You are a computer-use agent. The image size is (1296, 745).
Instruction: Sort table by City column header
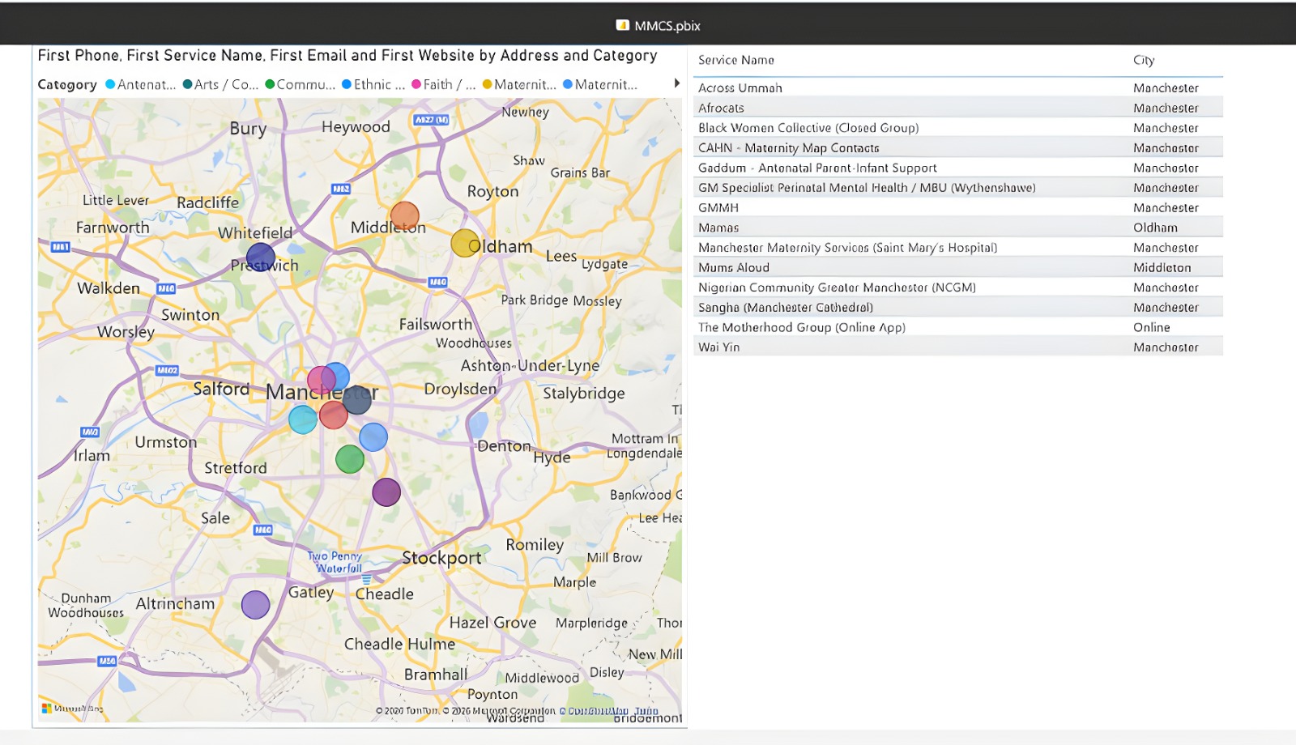click(x=1144, y=60)
